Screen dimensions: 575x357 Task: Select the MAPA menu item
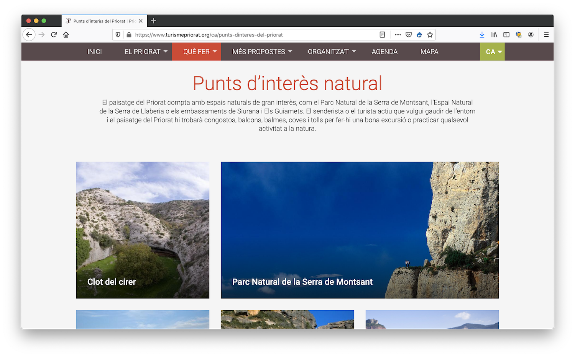click(429, 52)
